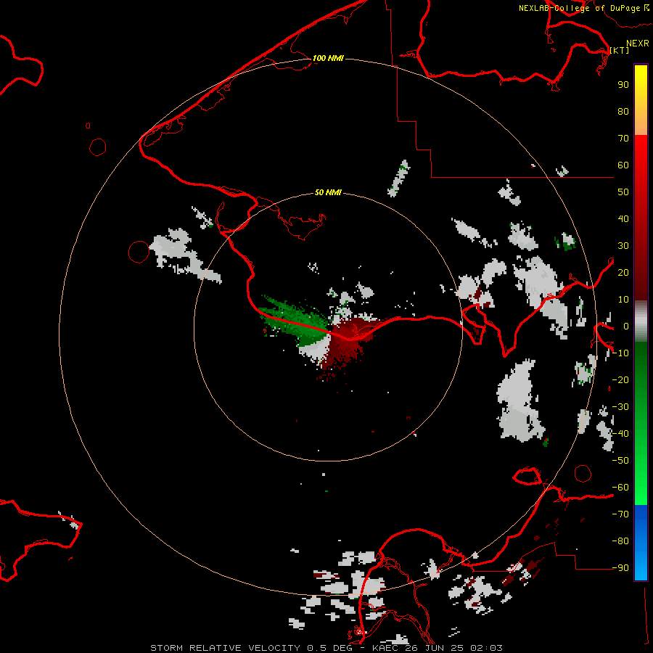Select the -70 value on velocity scale
Screen dimensions: 653x653
coord(620,514)
